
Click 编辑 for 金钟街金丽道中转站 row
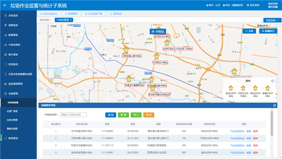click(x=249, y=153)
